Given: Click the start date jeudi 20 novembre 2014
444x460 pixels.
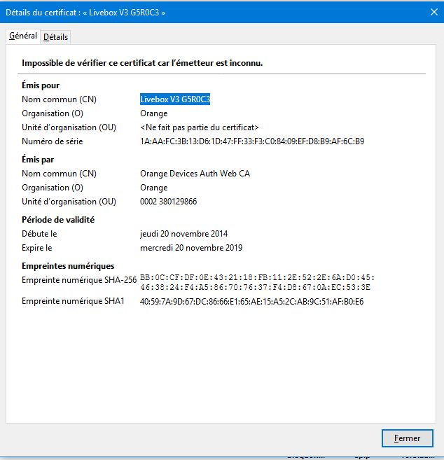Looking at the screenshot, I should coord(183,234).
